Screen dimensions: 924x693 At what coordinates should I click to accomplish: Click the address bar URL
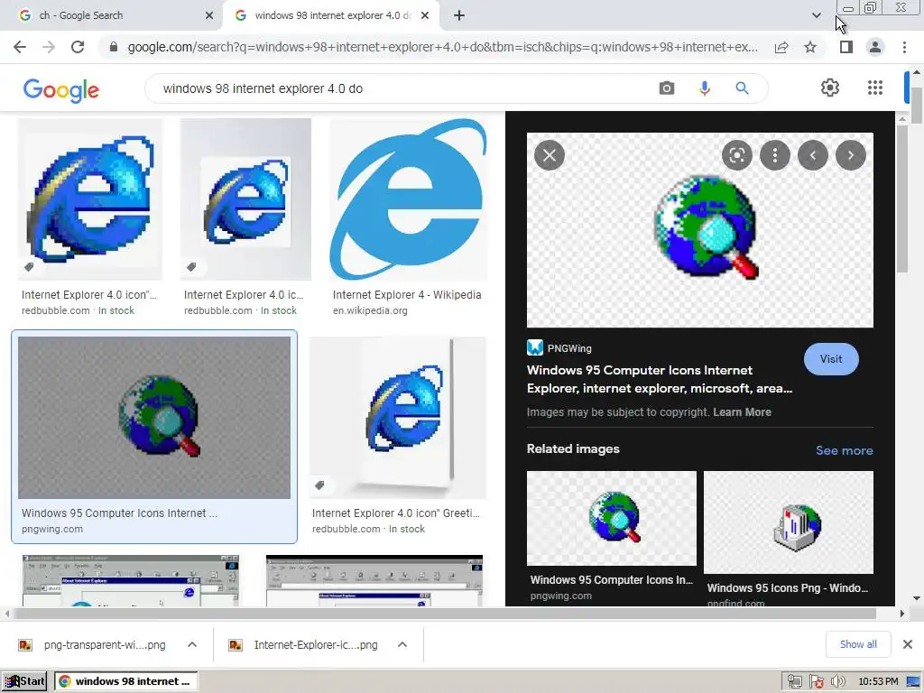442,47
